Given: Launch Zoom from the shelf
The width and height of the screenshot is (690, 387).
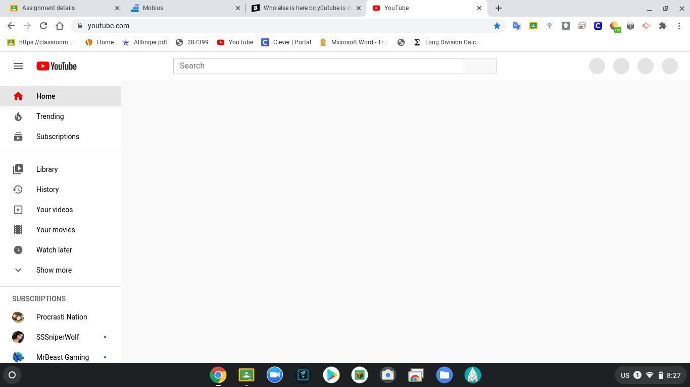Looking at the screenshot, I should (x=274, y=375).
